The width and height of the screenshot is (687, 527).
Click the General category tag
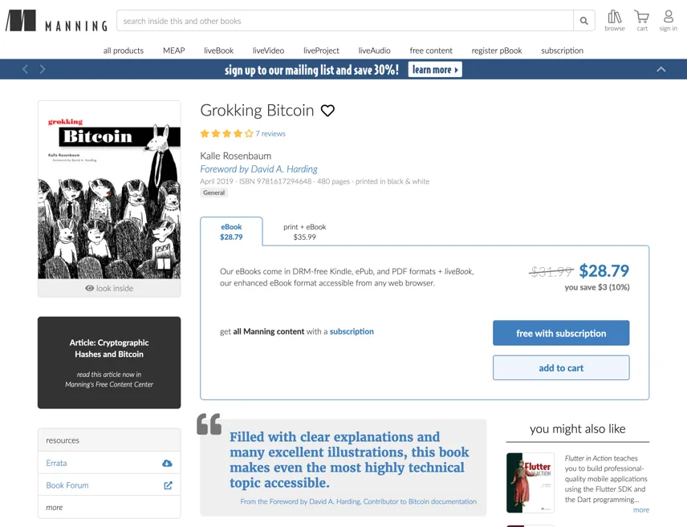click(x=213, y=193)
